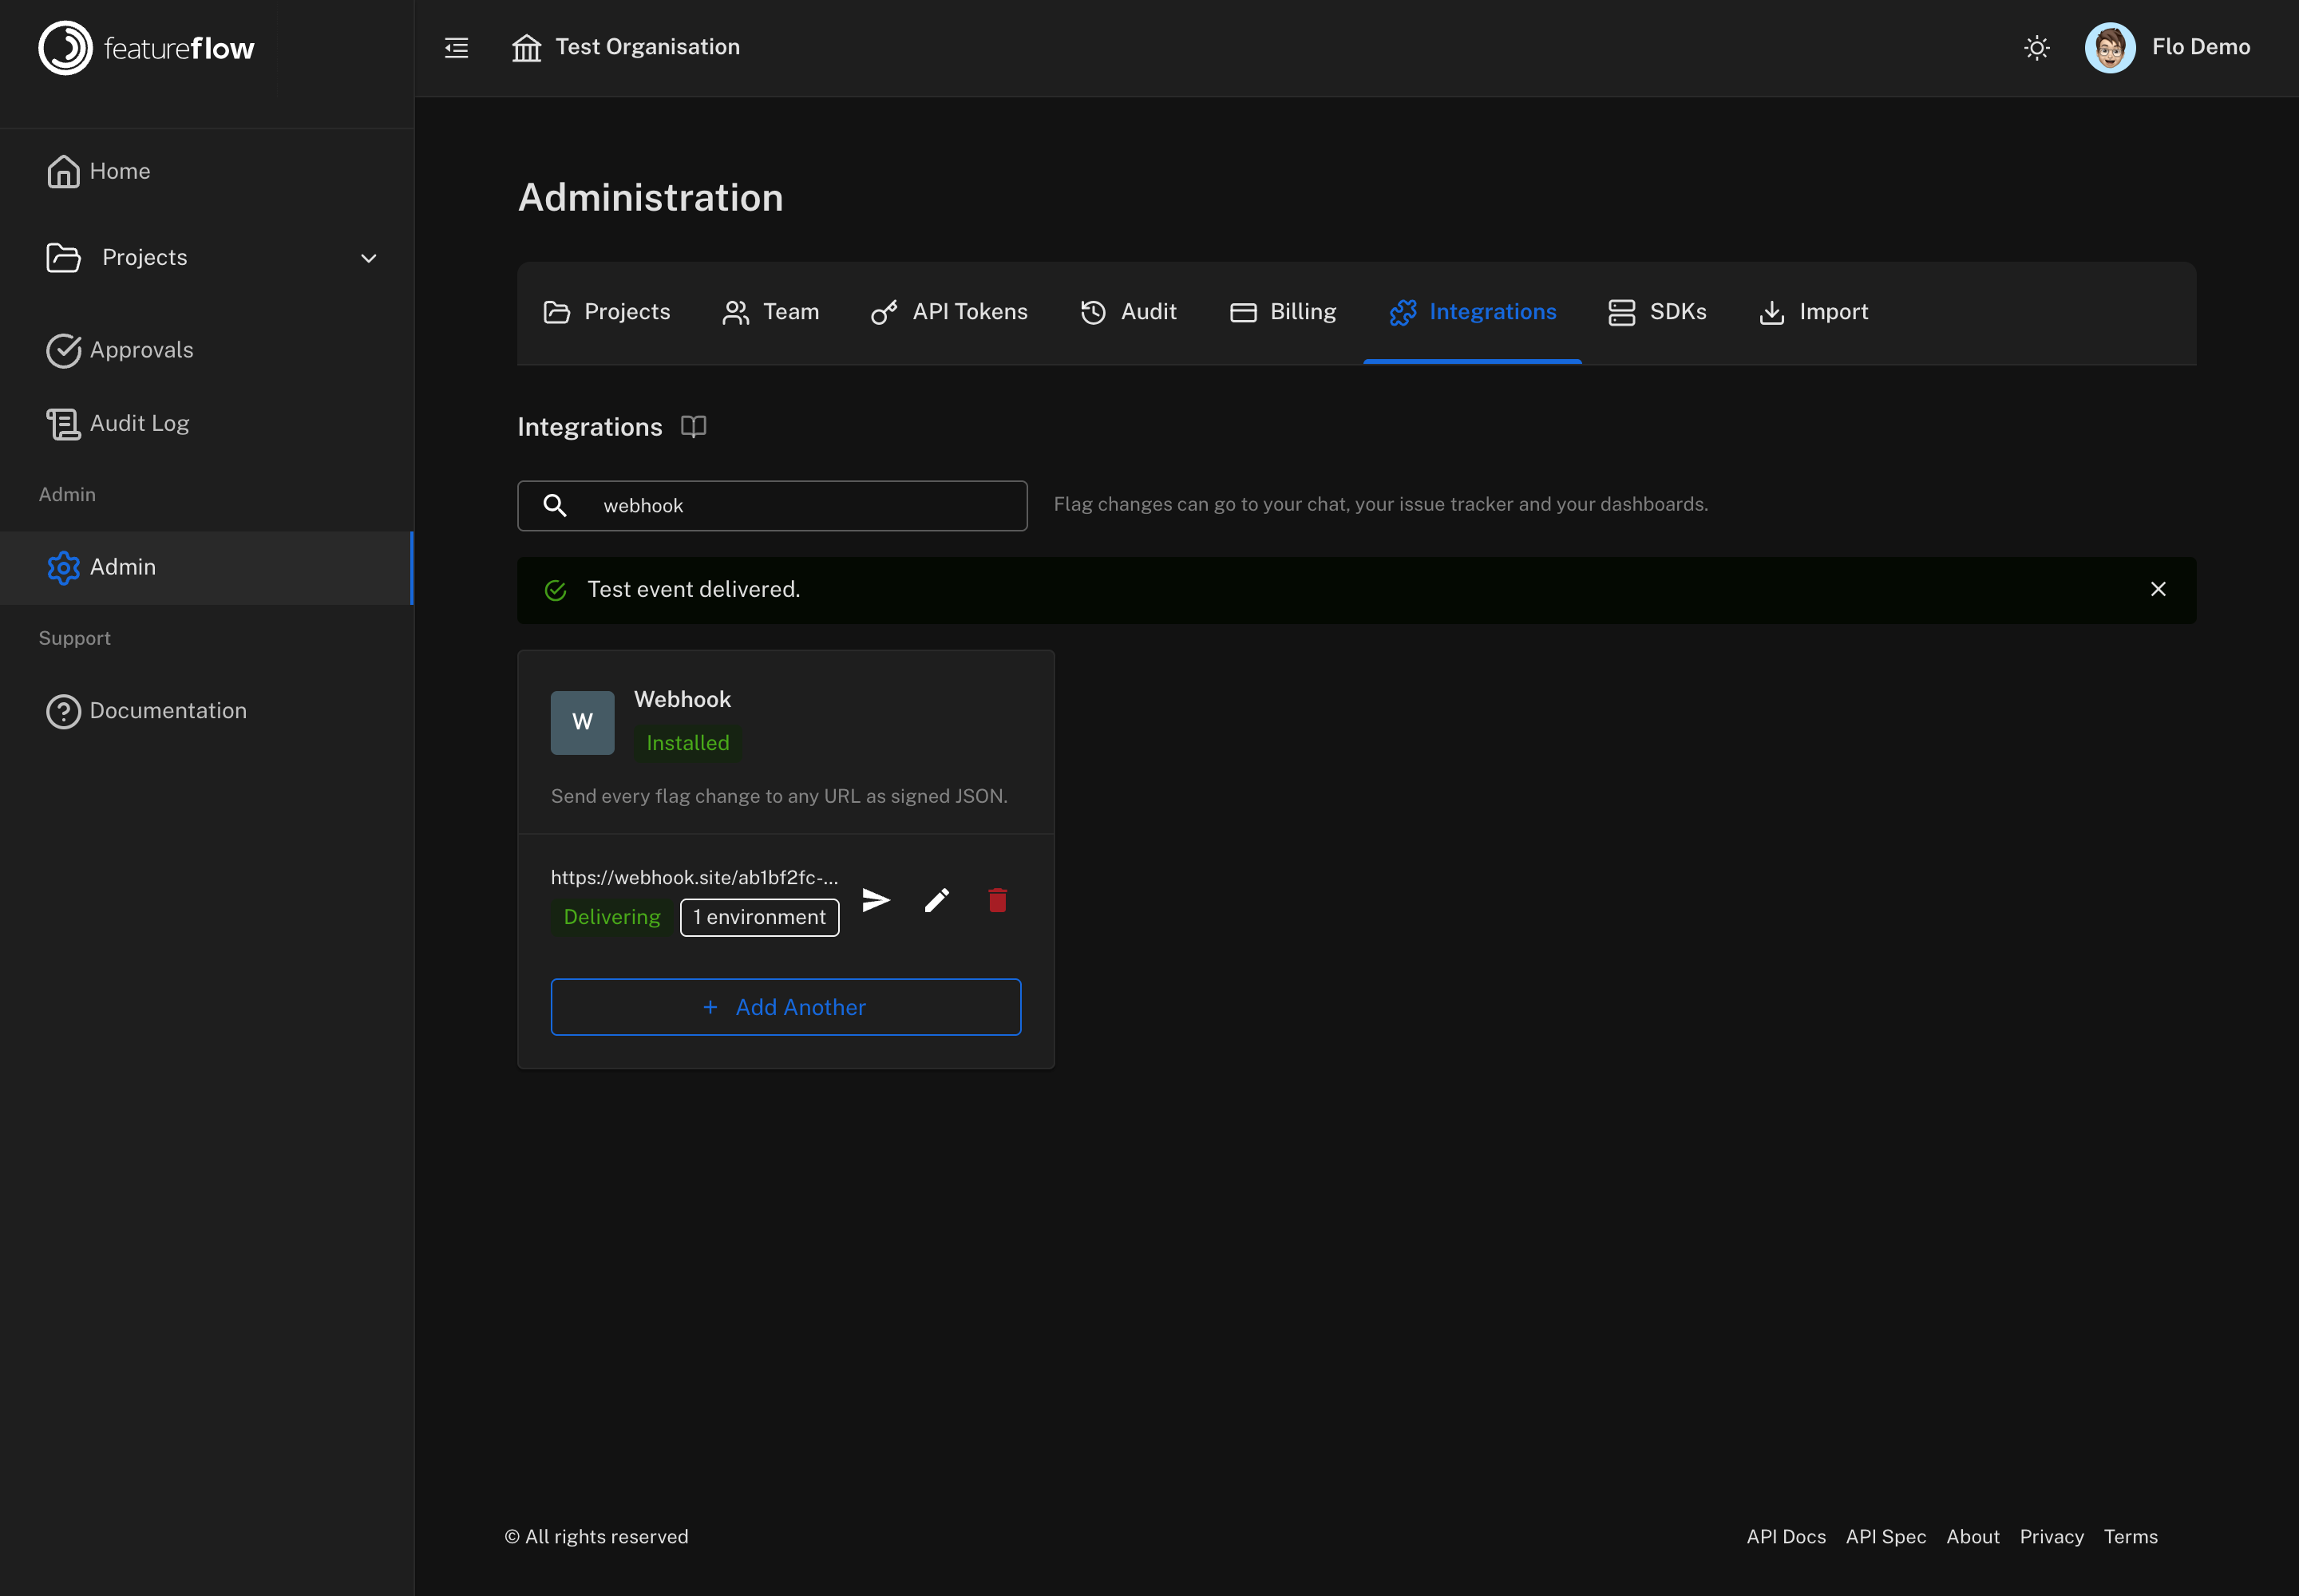Open Privacy footer link
The image size is (2299, 1596).
point(2051,1537)
